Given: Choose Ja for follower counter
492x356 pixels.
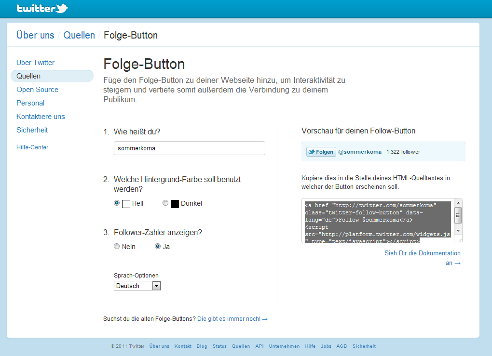Looking at the screenshot, I should (158, 246).
